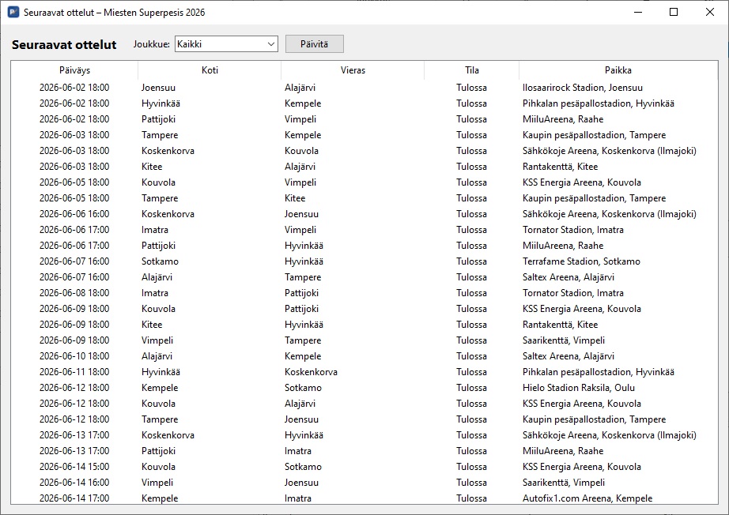This screenshot has width=729, height=515.
Task: Click Koskenkorva home cell on 2026-06-13
Action: coord(168,434)
